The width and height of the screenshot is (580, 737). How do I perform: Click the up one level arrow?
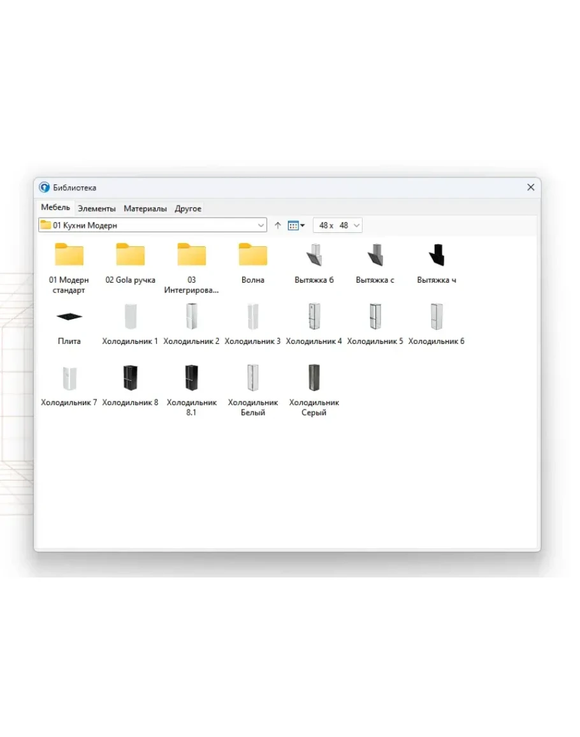[x=278, y=225]
